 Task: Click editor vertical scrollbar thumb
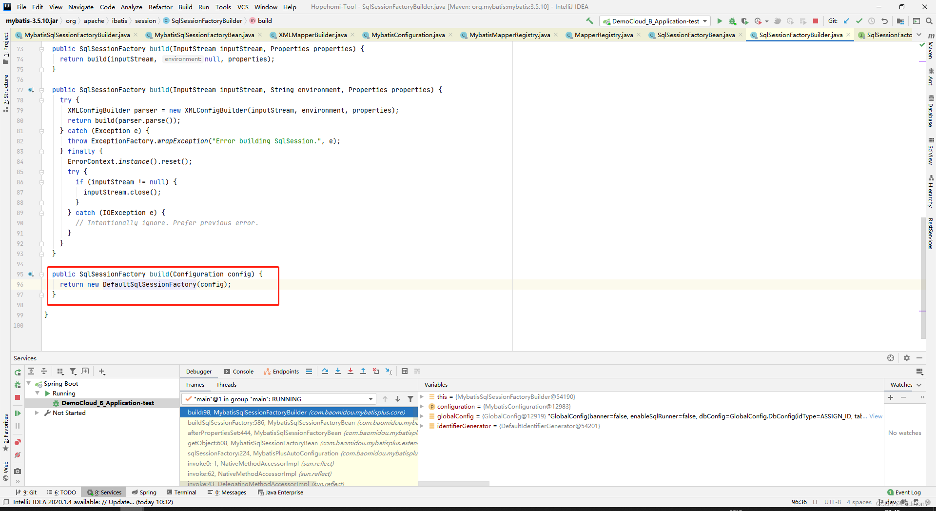[923, 278]
